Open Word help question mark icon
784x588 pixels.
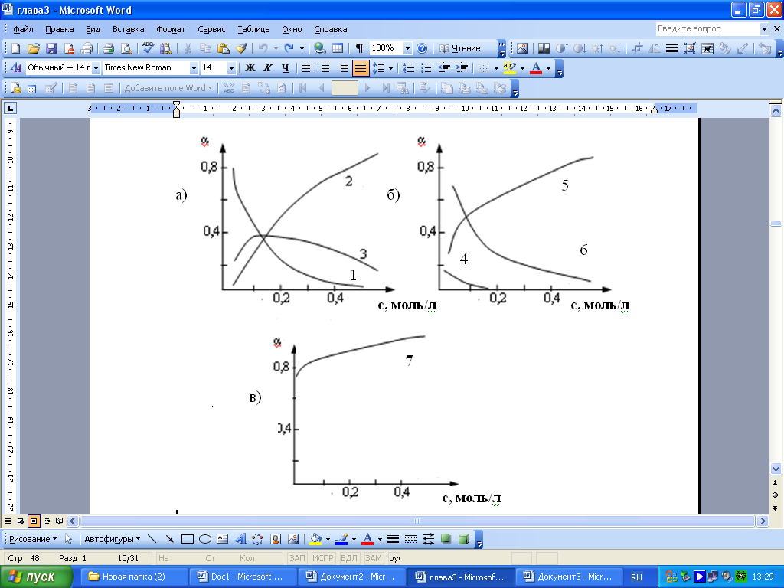click(422, 48)
